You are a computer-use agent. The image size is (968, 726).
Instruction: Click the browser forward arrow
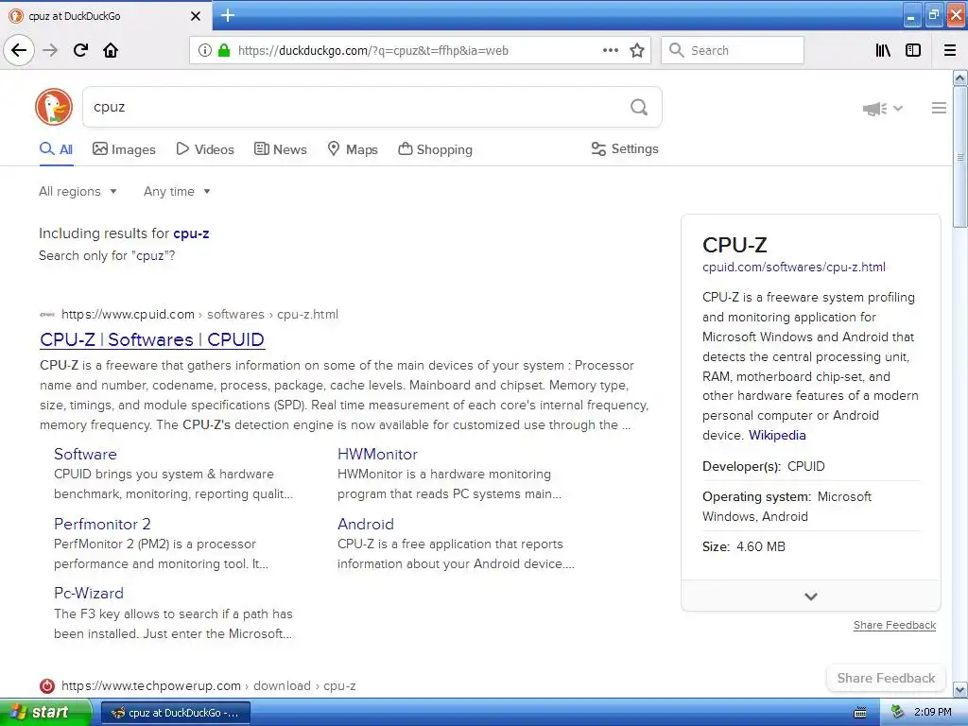[50, 50]
